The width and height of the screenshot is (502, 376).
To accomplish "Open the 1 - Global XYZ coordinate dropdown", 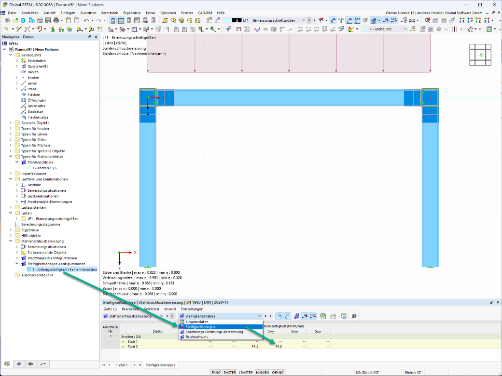I will [386, 29].
